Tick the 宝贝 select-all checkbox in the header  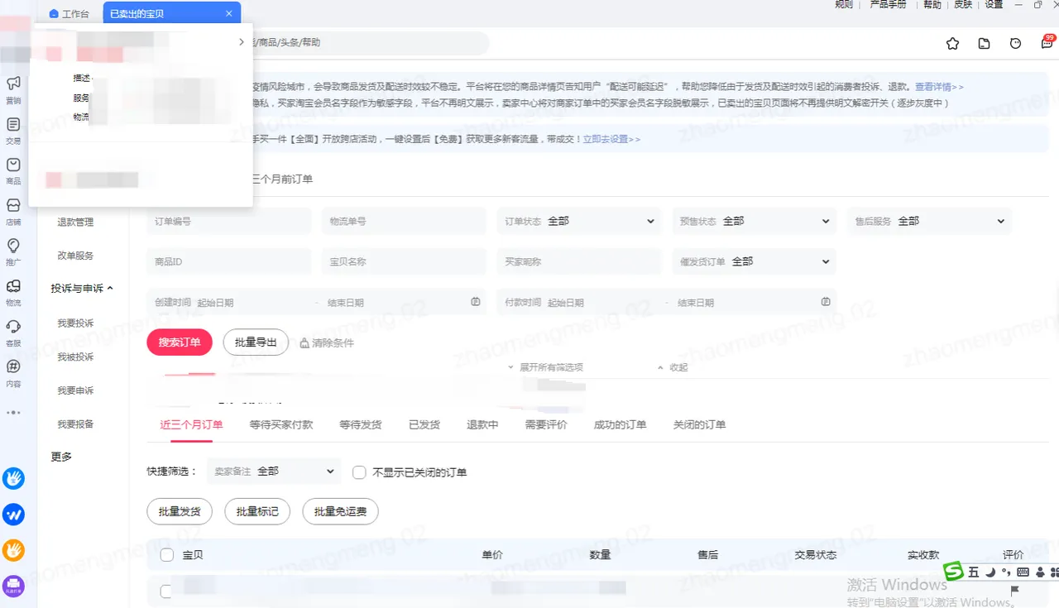(165, 555)
